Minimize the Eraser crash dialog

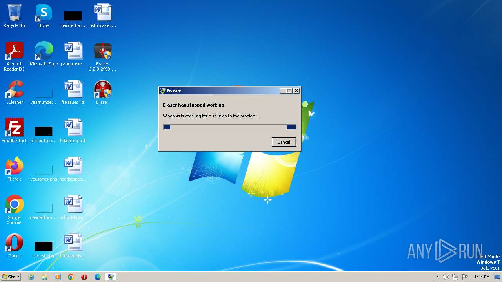pyautogui.click(x=283, y=91)
